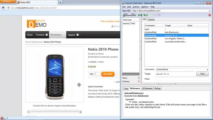Click the Firefox address bar URL
Screen dimensions: 213x120
click(33, 8)
